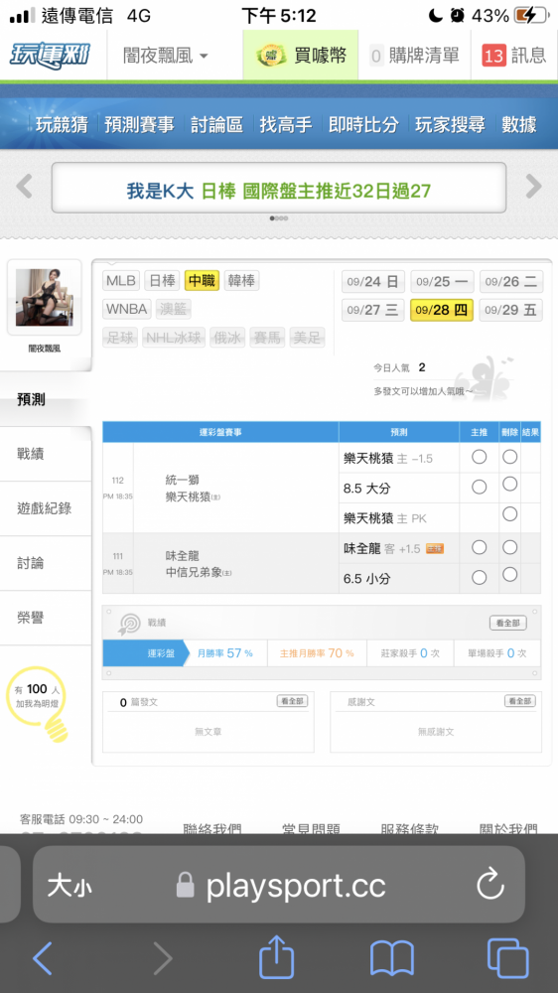The height and width of the screenshot is (993, 558).
Task: Open the Safari share sheet icon
Action: pos(277,958)
